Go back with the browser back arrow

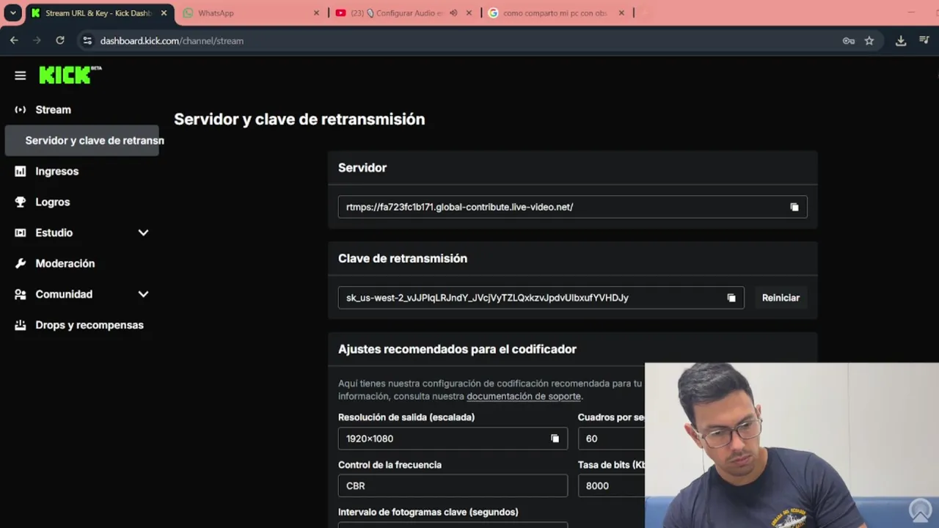click(14, 40)
